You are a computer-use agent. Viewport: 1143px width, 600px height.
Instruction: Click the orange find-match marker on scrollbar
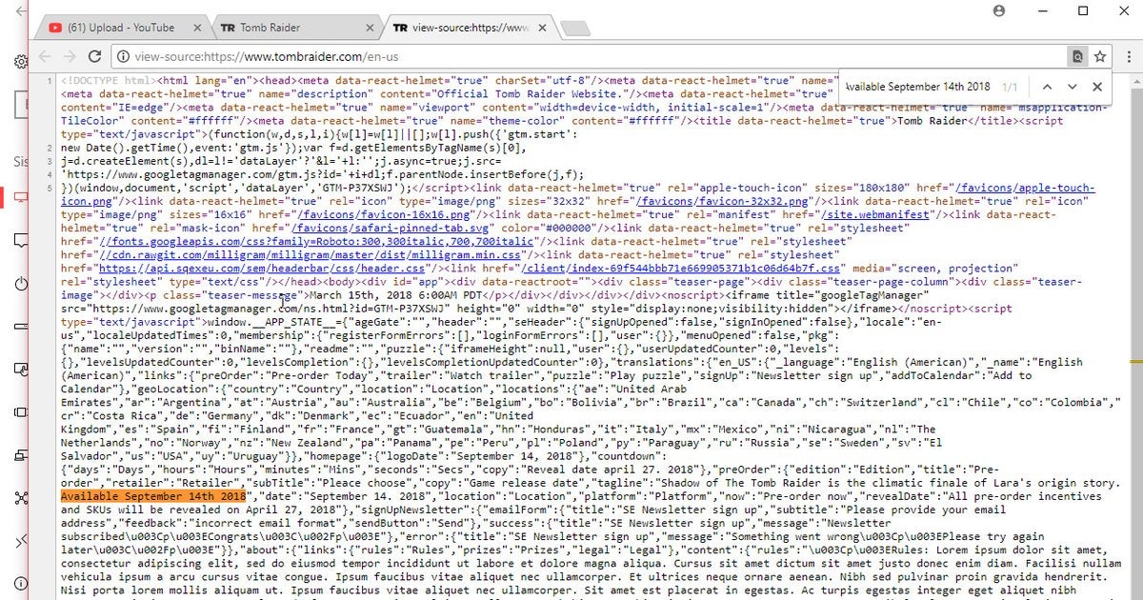click(1135, 362)
